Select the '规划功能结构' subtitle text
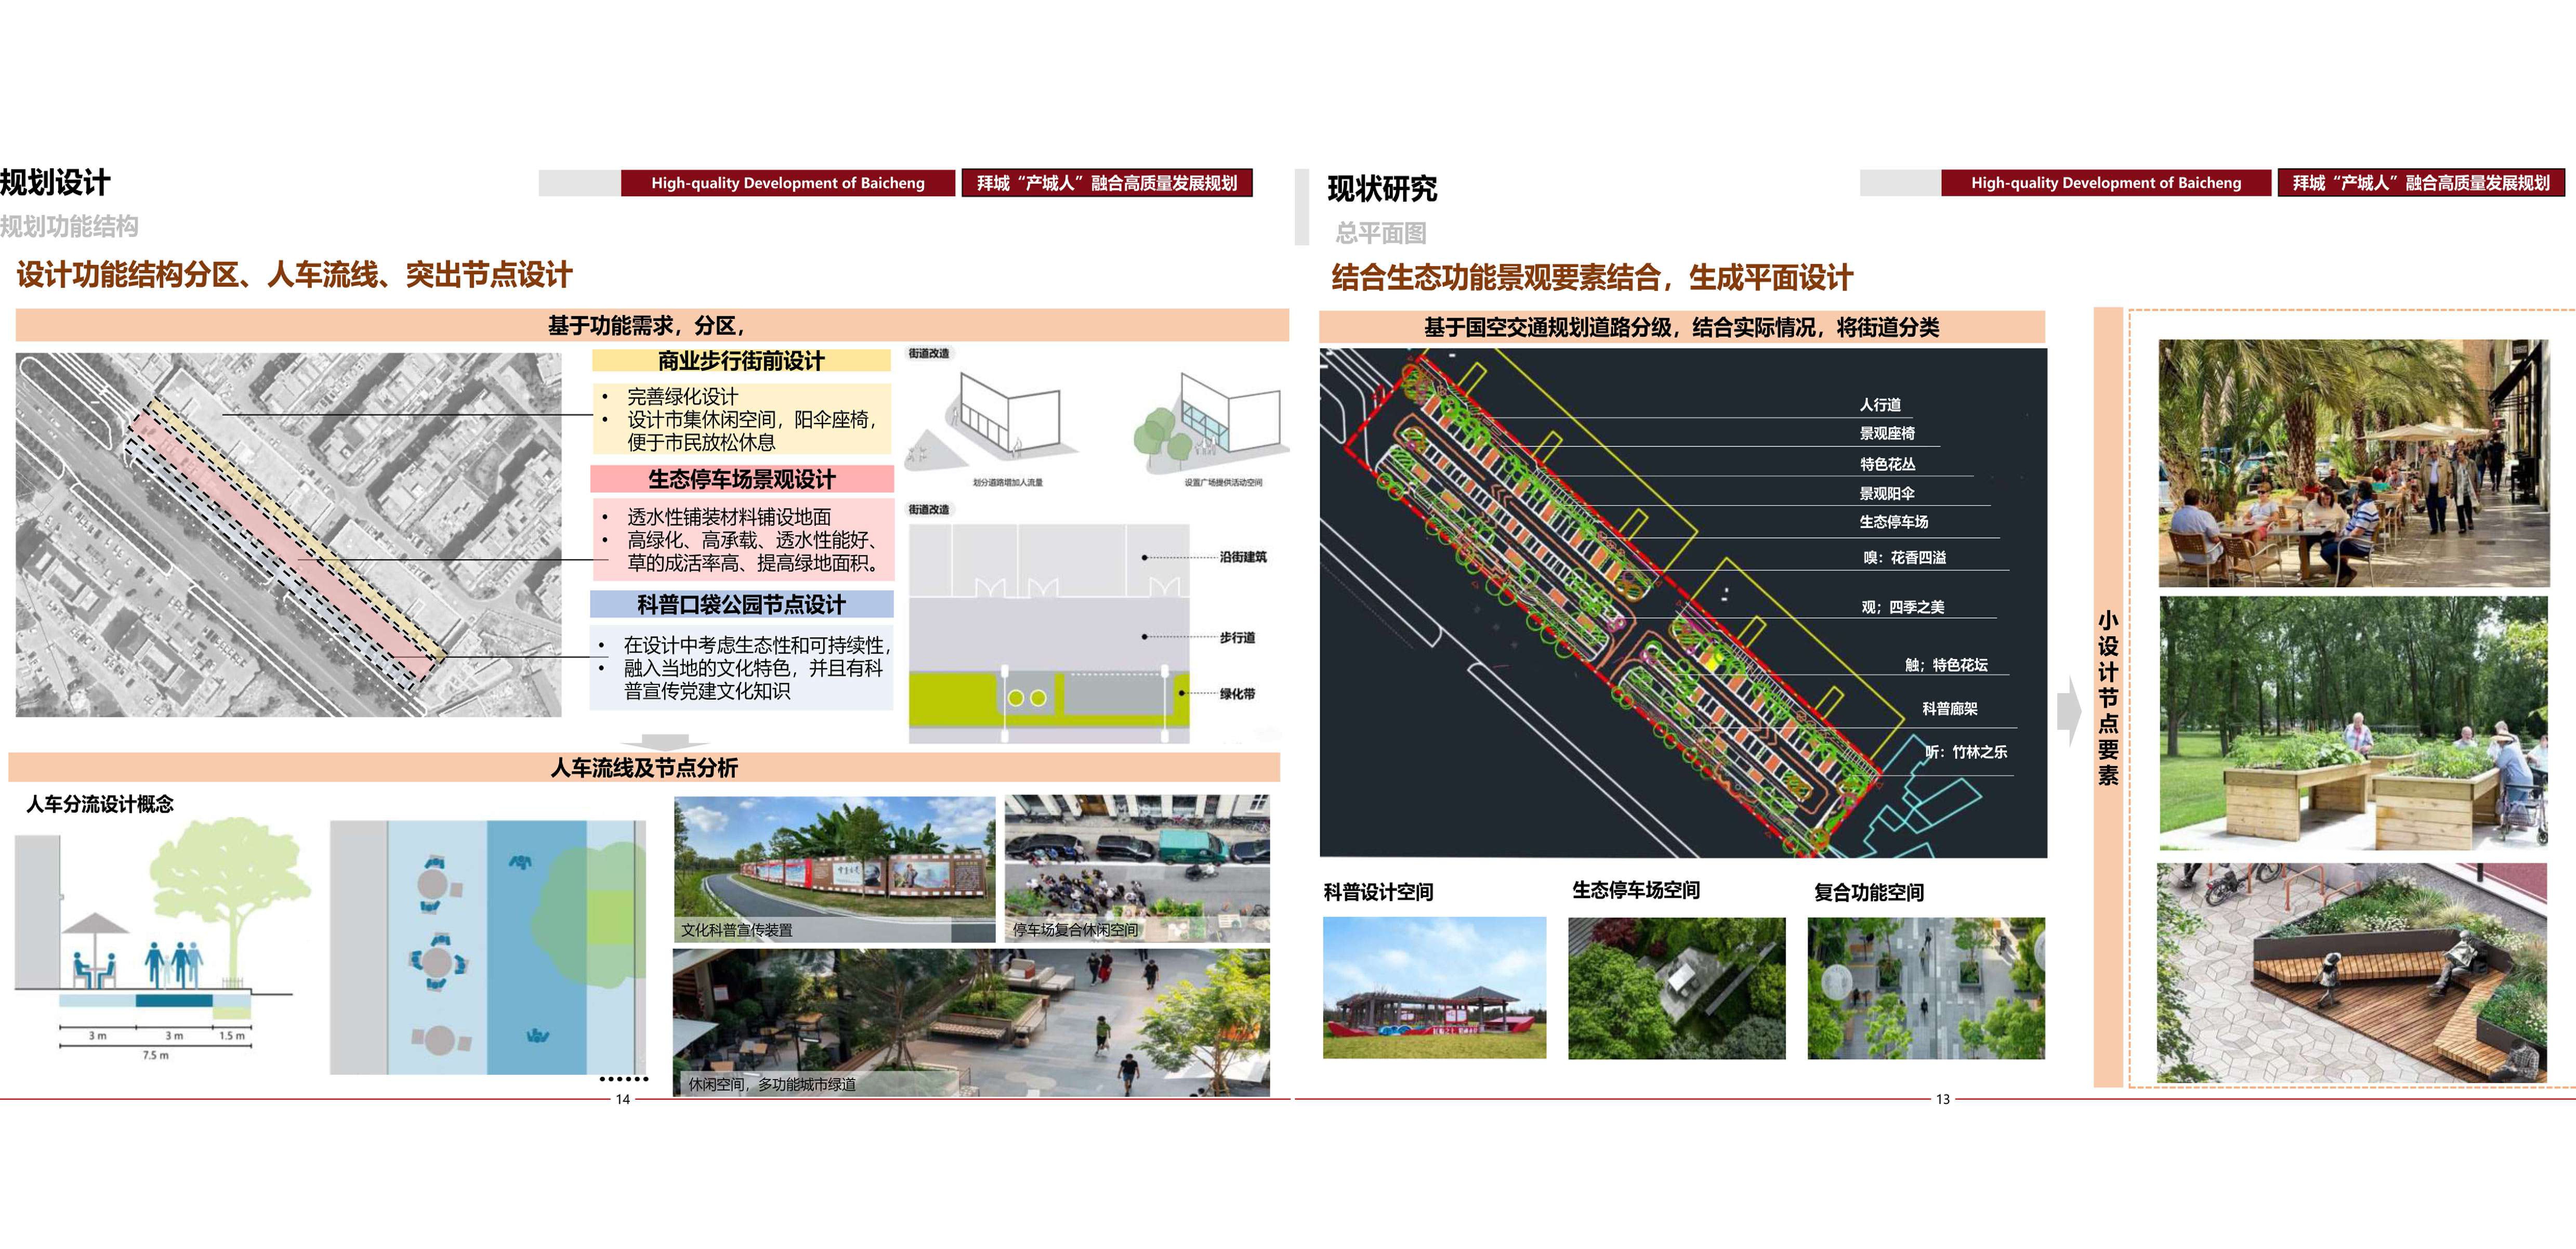The height and width of the screenshot is (1249, 2576). (x=69, y=227)
